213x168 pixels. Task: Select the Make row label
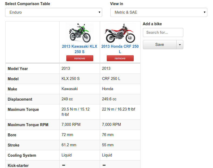[12, 89]
